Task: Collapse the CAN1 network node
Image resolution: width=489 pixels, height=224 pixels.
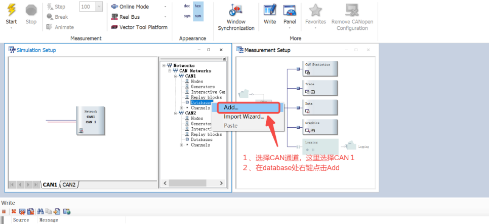Action: click(176, 76)
